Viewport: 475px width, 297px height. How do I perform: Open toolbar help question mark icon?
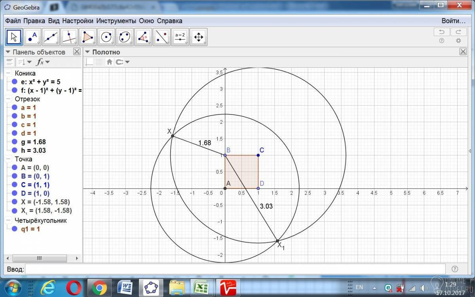click(x=442, y=41)
